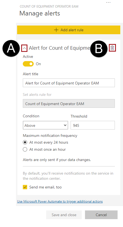
Task: Open the Microsoft Power Automate link
Action: pos(60,201)
